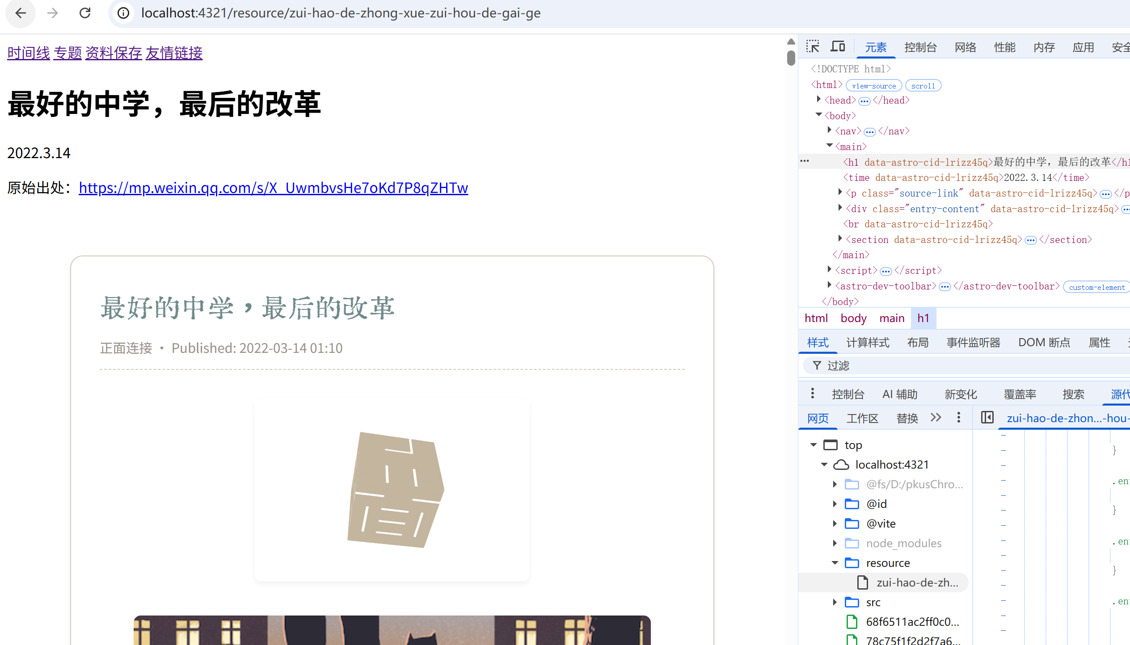Click the ellipsis badge inside the nav tag

(x=870, y=132)
